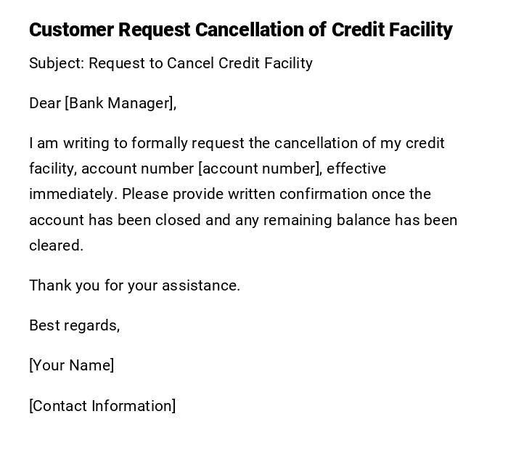Click the title heading 'Customer Request Cancellation of Credit Facility'
Viewport: 508px width, 451px height.
pos(240,30)
